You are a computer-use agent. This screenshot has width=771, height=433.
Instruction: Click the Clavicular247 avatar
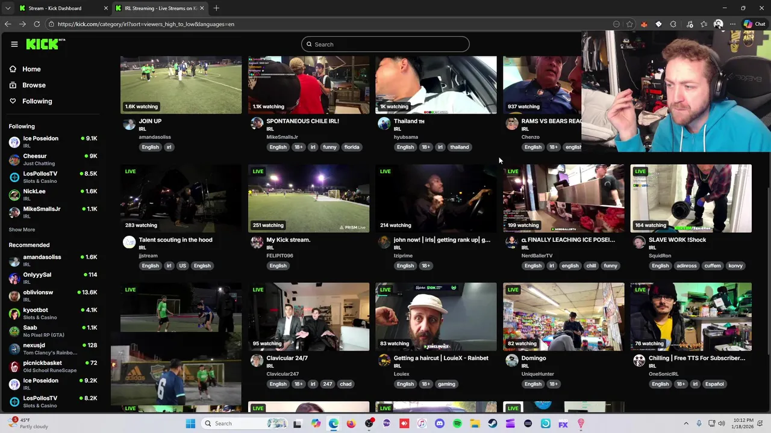[x=257, y=361]
